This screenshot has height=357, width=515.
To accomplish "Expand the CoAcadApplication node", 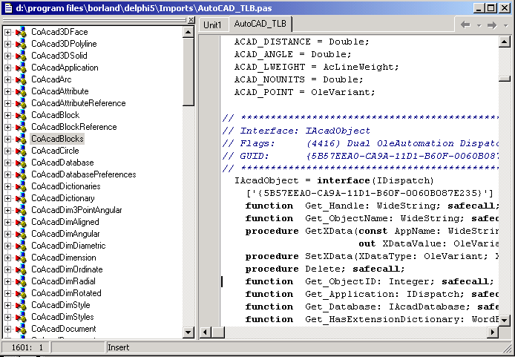I will coord(7,68).
